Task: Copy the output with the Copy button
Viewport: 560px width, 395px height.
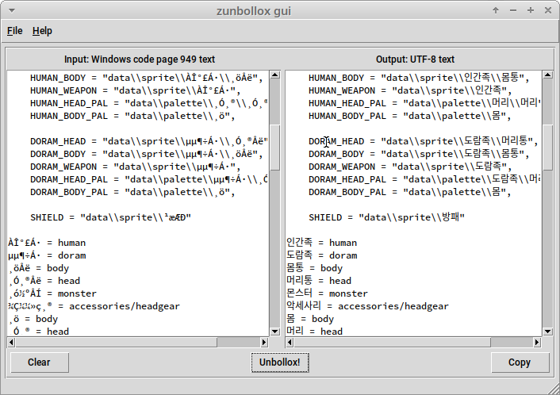Action: pyautogui.click(x=520, y=362)
